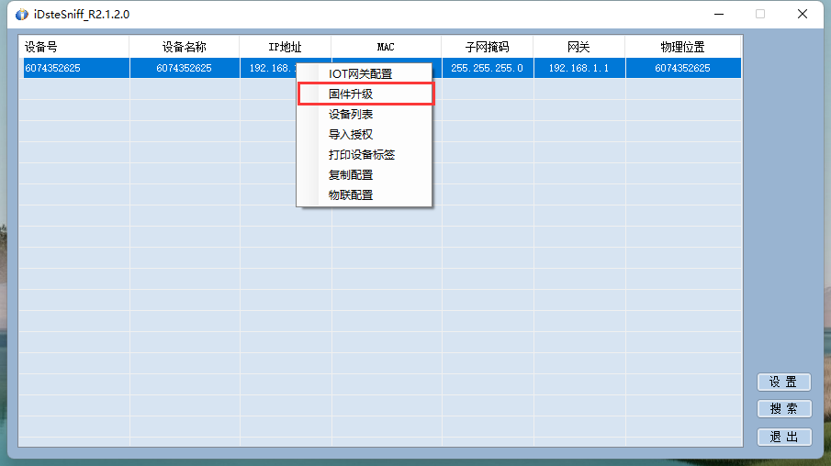The width and height of the screenshot is (831, 466).
Task: Click the 搜索 button
Action: coord(783,409)
